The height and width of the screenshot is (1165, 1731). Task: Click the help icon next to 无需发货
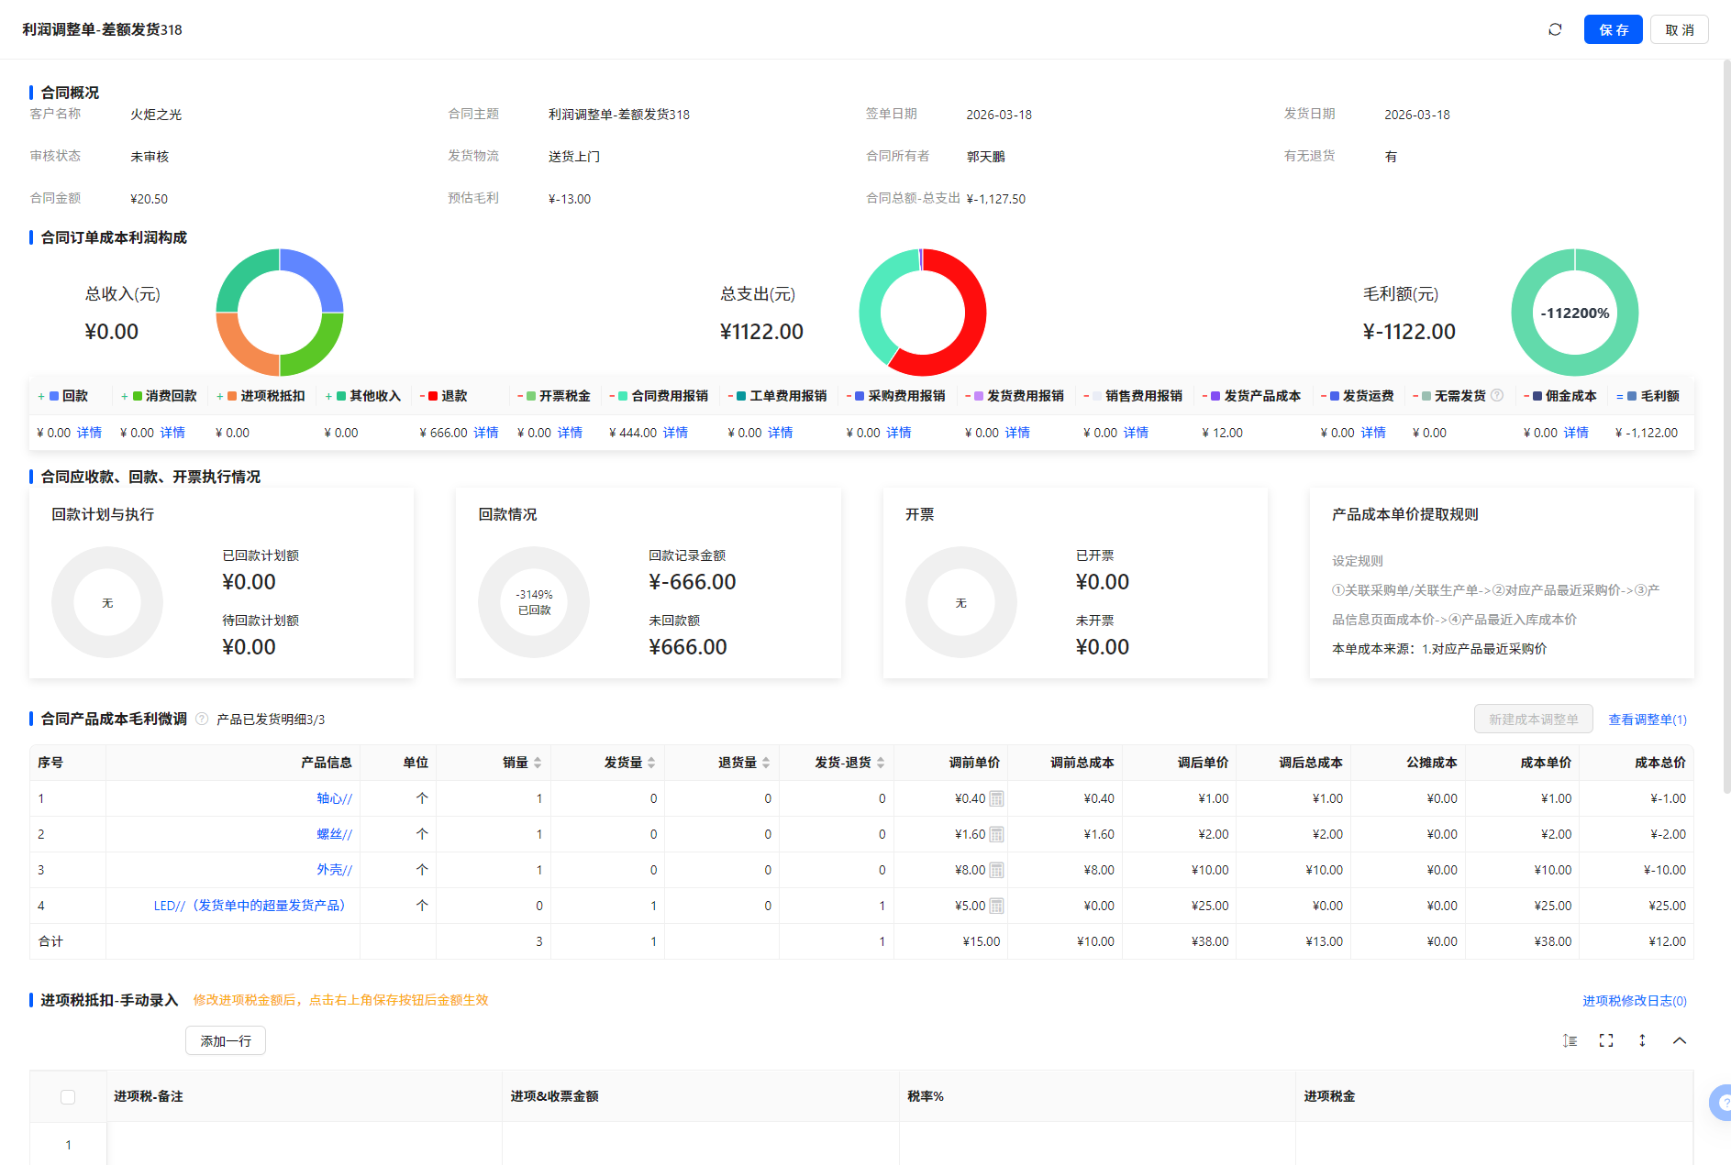(x=1497, y=395)
